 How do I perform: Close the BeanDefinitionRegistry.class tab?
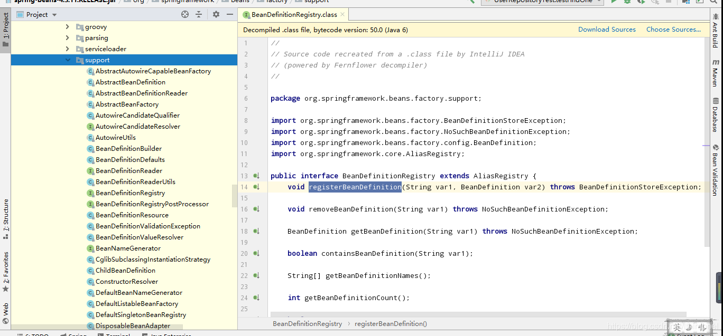click(x=342, y=15)
